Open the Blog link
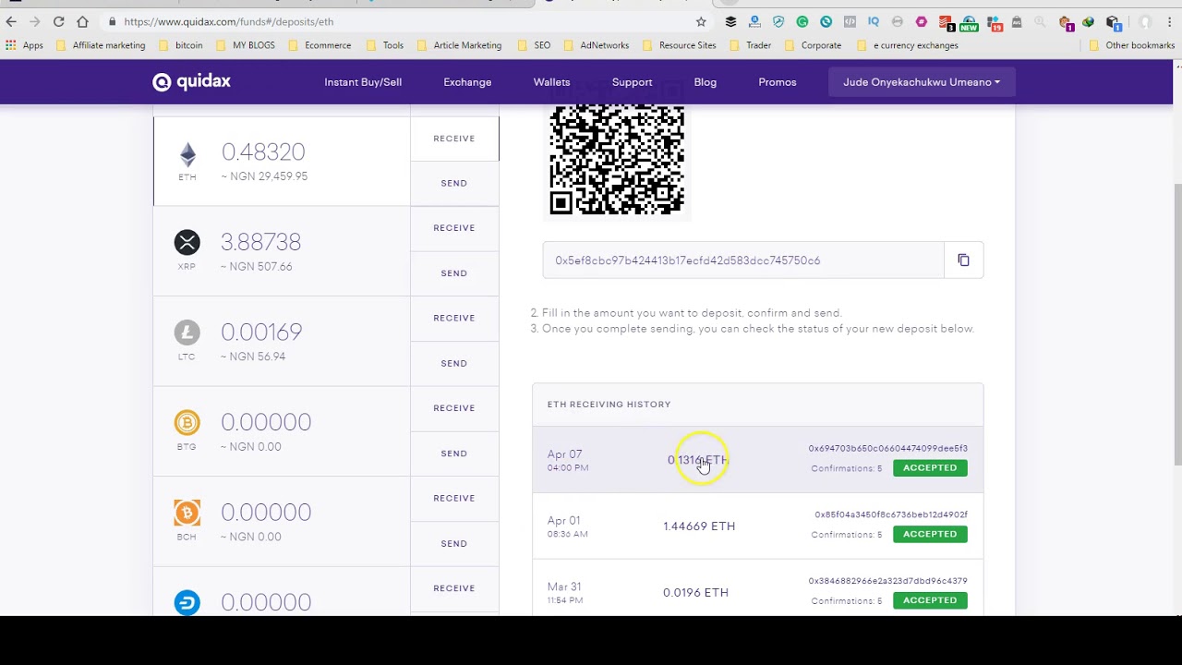Screen dimensions: 1182x665 (705, 82)
